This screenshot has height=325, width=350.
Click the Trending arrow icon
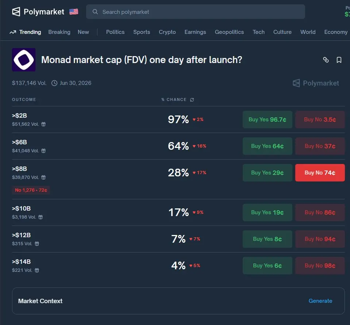pyautogui.click(x=13, y=32)
